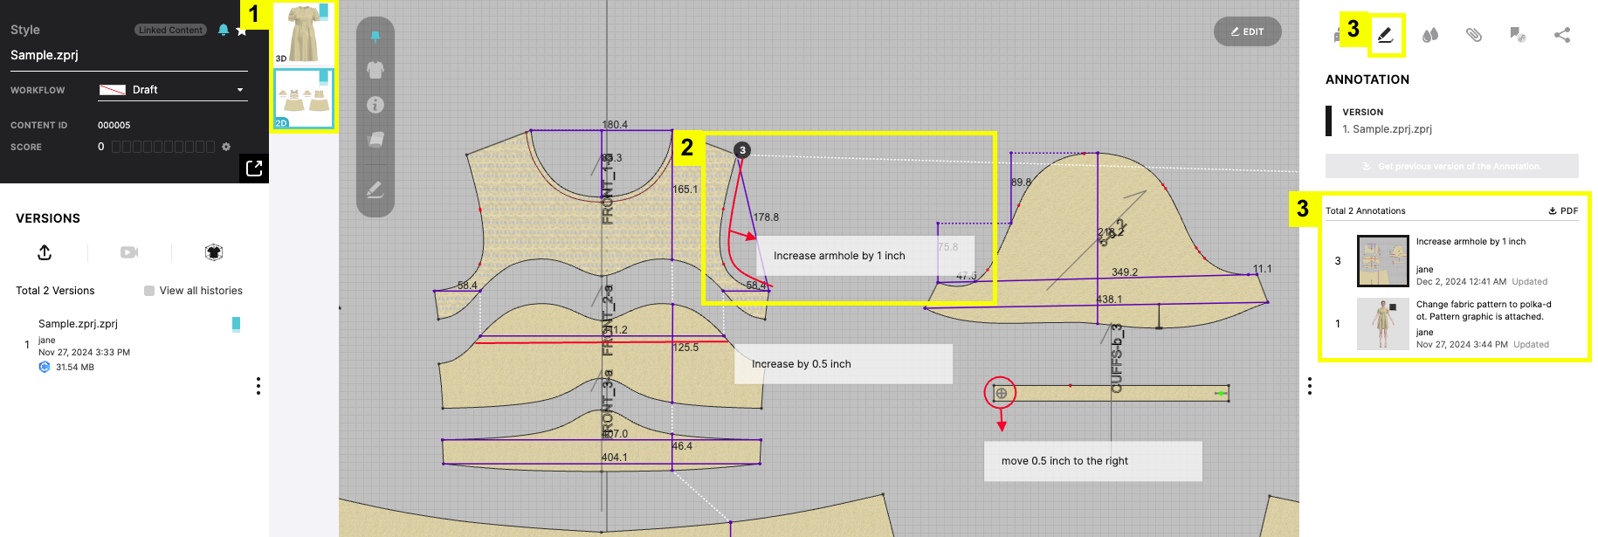
Task: Click the garment icon under Versions
Action: [214, 252]
